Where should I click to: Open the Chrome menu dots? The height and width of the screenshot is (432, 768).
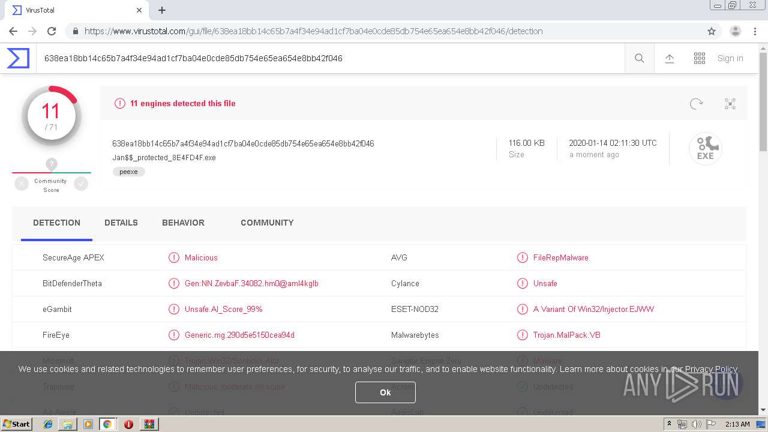[x=755, y=31]
